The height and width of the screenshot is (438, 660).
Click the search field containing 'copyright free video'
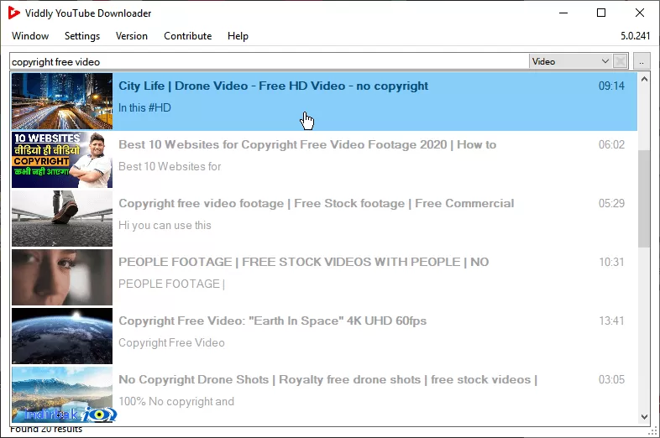(x=270, y=62)
